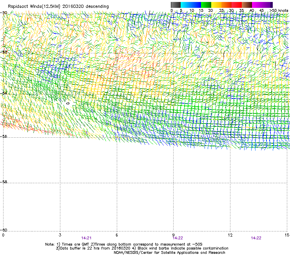
Task: Pick the orange 25-30 knots legend segment
Action: (x=227, y=5)
